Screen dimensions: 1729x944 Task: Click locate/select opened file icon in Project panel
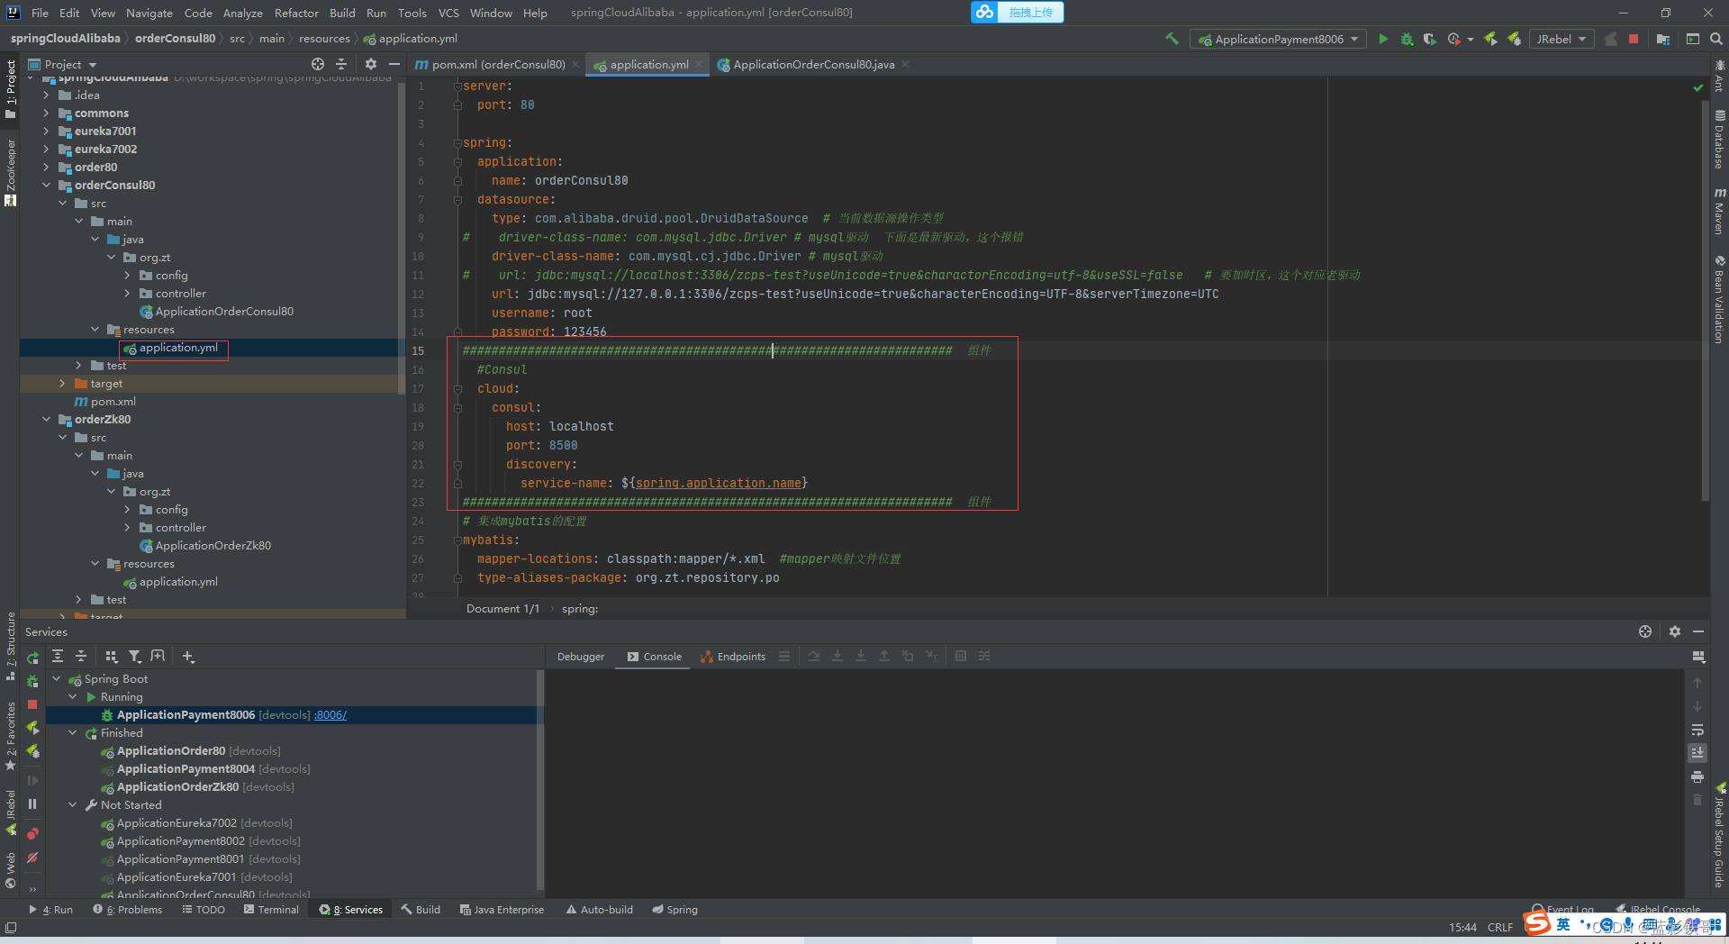click(x=318, y=64)
